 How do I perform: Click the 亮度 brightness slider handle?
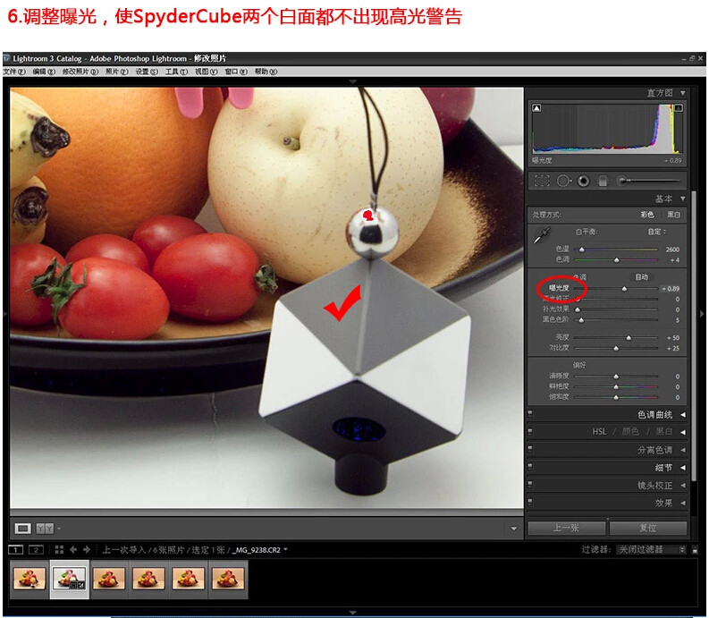point(629,338)
